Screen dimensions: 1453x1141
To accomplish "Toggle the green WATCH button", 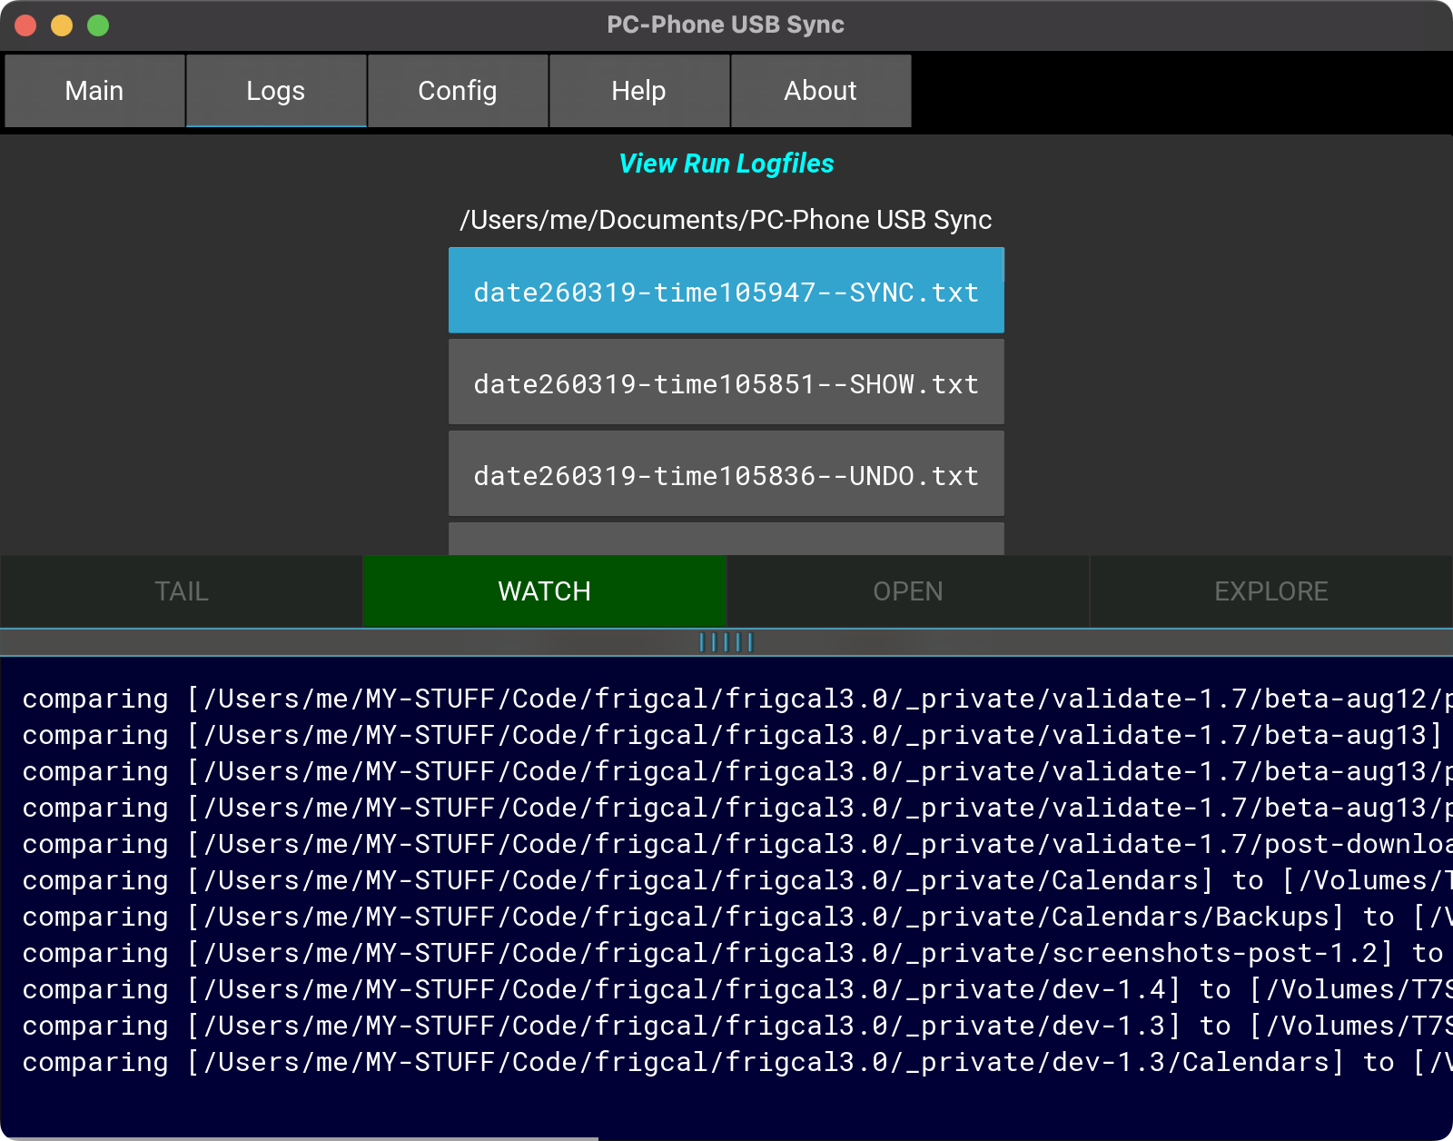I will click(545, 591).
